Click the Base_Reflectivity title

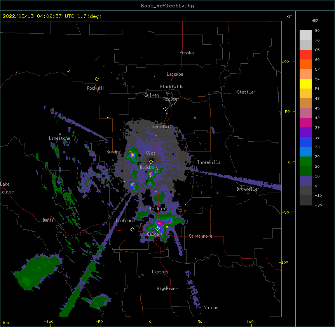point(167,6)
